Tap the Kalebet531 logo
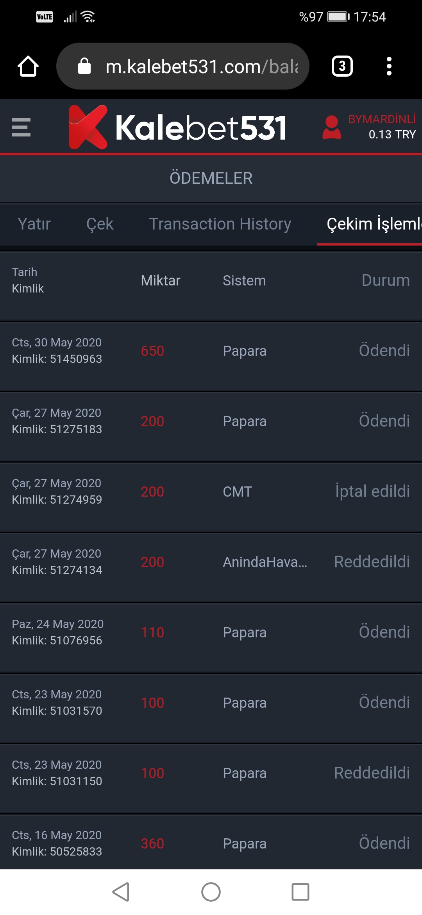422x915 pixels. click(x=178, y=127)
